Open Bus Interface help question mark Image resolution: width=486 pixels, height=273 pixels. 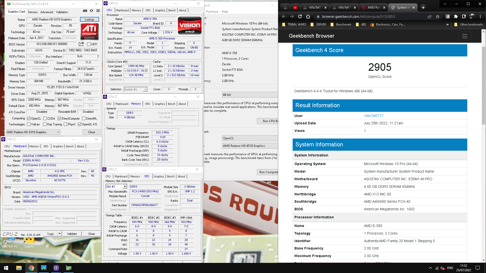[98, 56]
